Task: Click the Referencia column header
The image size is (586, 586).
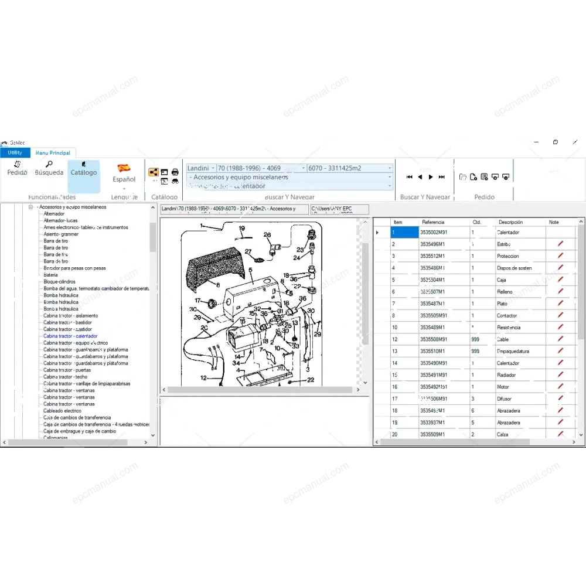Action: 444,222
